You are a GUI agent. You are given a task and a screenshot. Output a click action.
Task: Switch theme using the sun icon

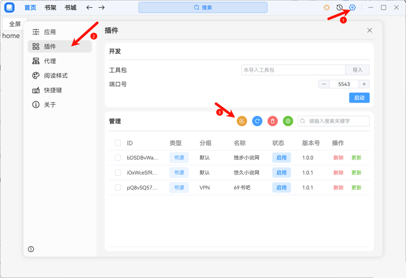click(327, 7)
